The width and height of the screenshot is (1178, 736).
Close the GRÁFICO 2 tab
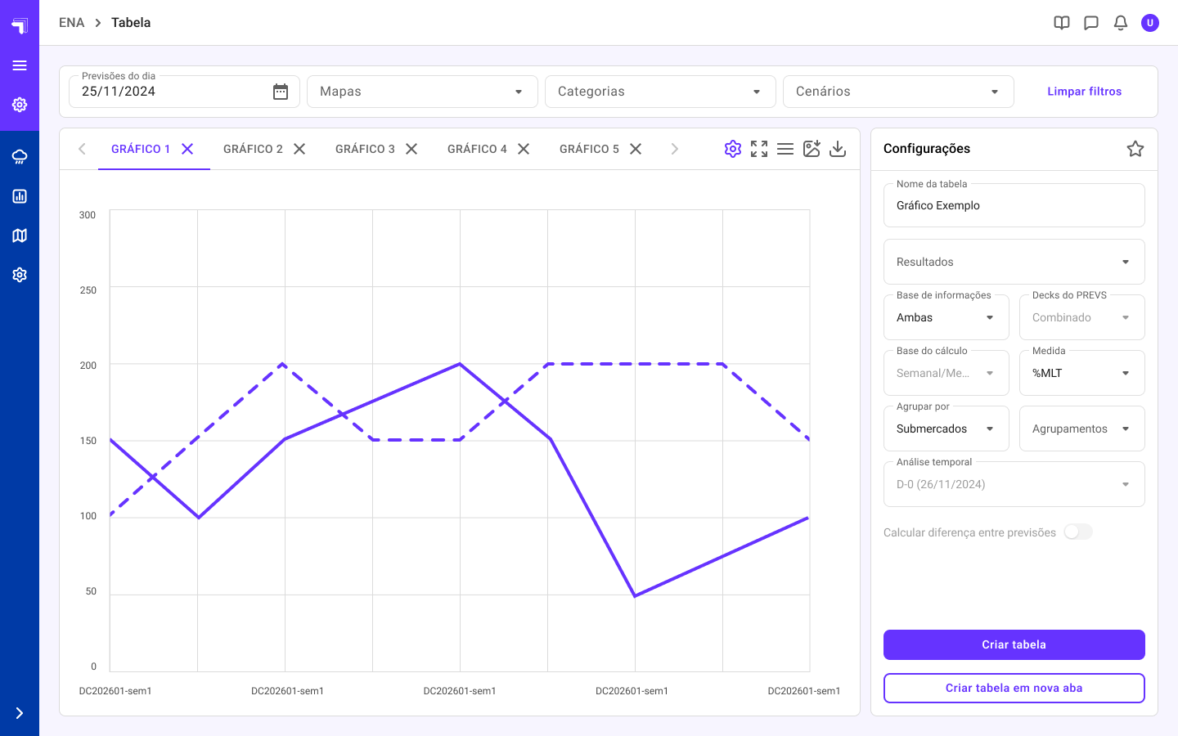299,149
